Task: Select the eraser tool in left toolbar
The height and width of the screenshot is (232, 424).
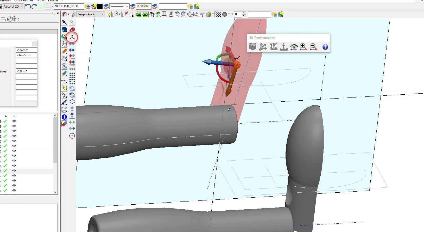Action: pyautogui.click(x=64, y=124)
